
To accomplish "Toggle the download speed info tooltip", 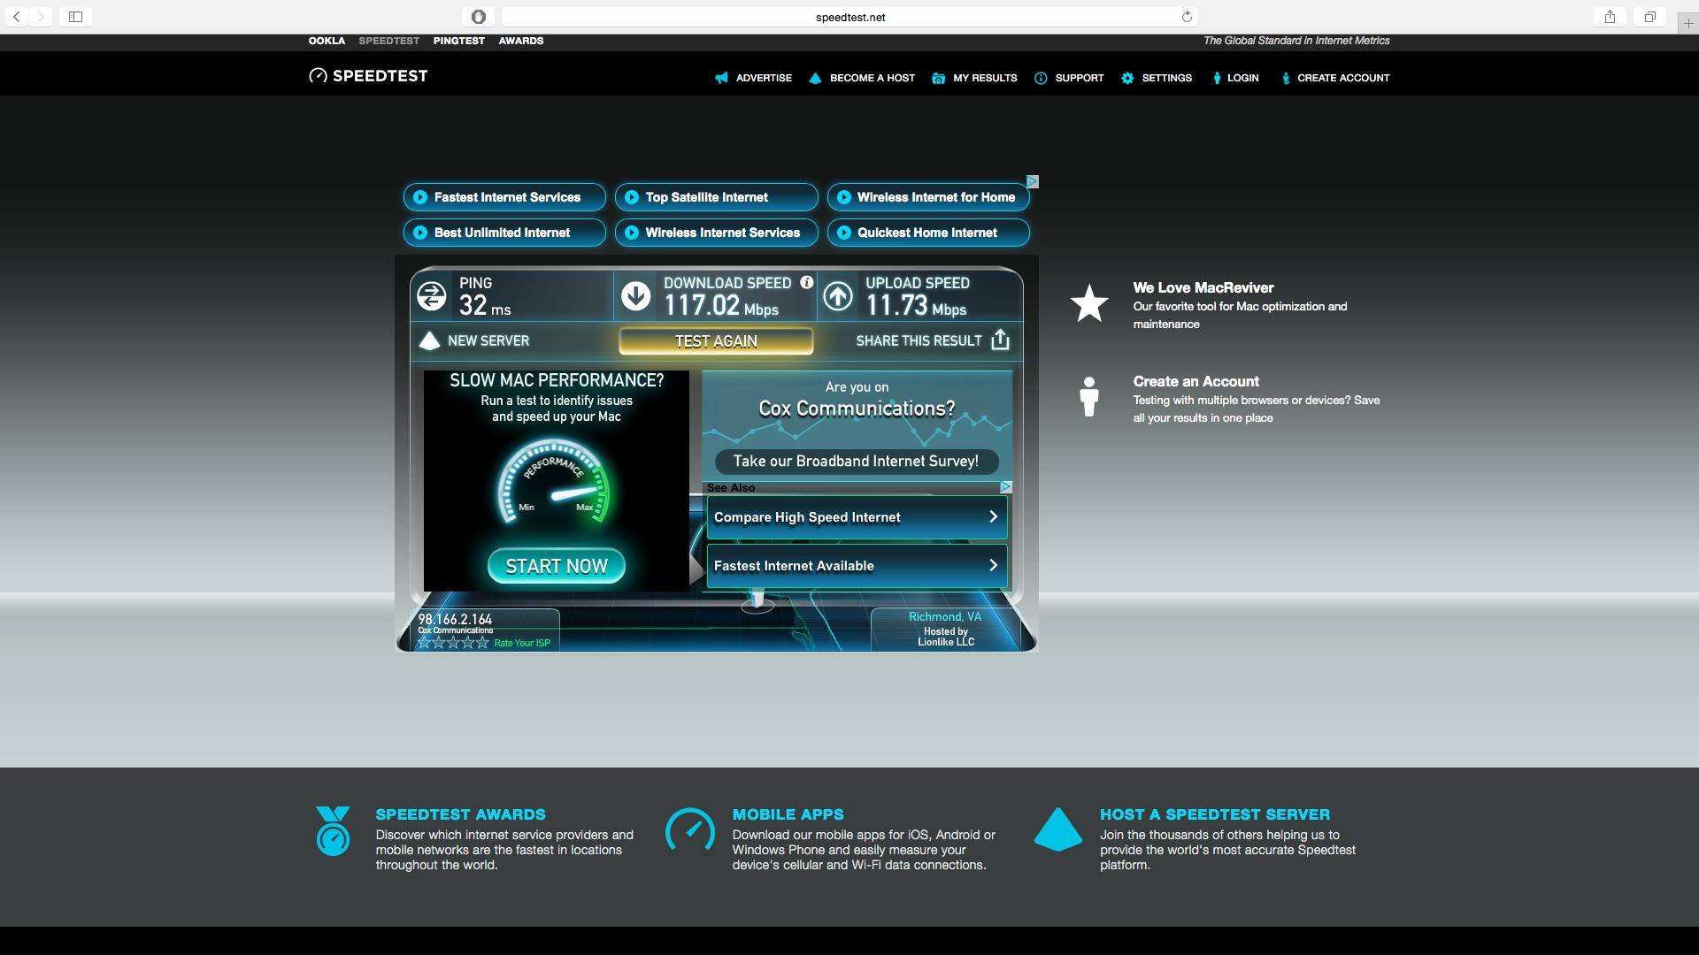I will (x=805, y=281).
